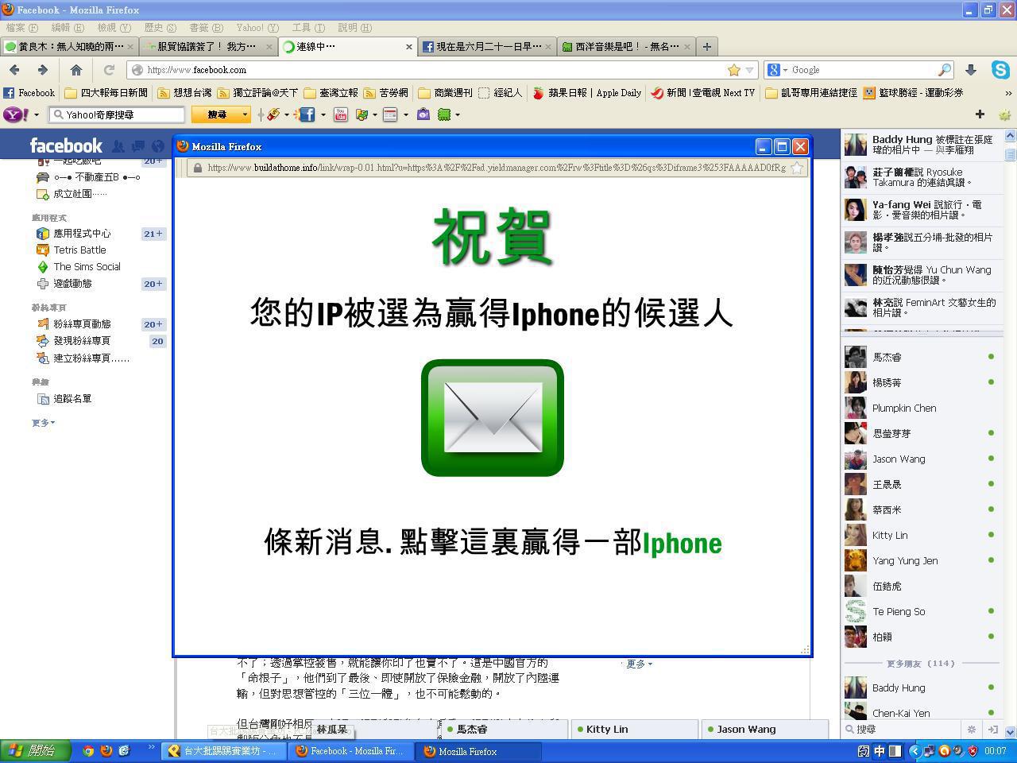
Task: Go to the Home page via house icon
Action: [x=76, y=70]
